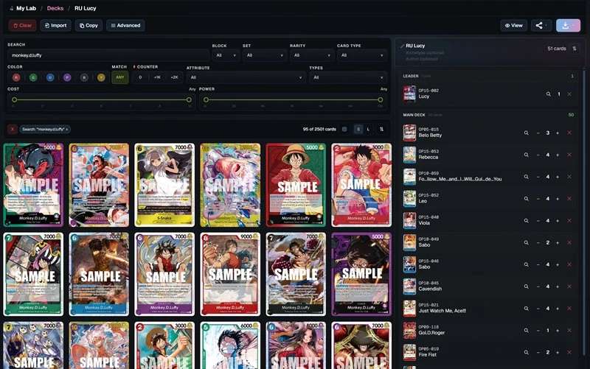
Task: Inspect Belo Betty using magnifier icon
Action: tap(526, 133)
